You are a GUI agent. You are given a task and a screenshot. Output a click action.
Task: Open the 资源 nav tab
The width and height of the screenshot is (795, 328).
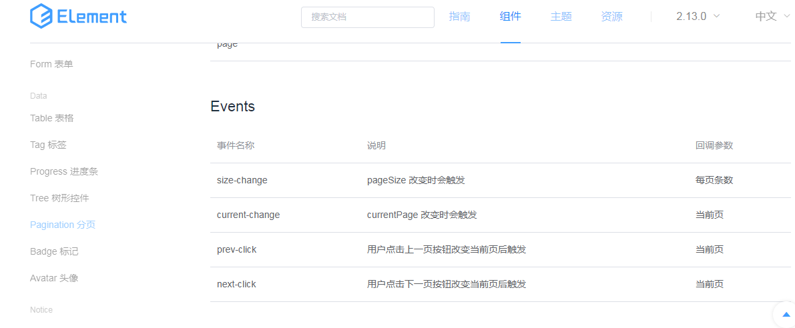click(611, 16)
